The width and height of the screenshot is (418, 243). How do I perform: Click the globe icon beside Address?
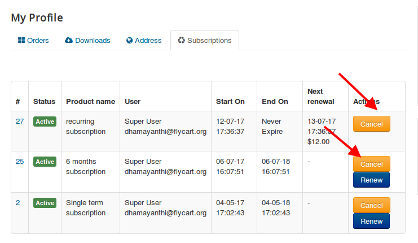(x=130, y=41)
